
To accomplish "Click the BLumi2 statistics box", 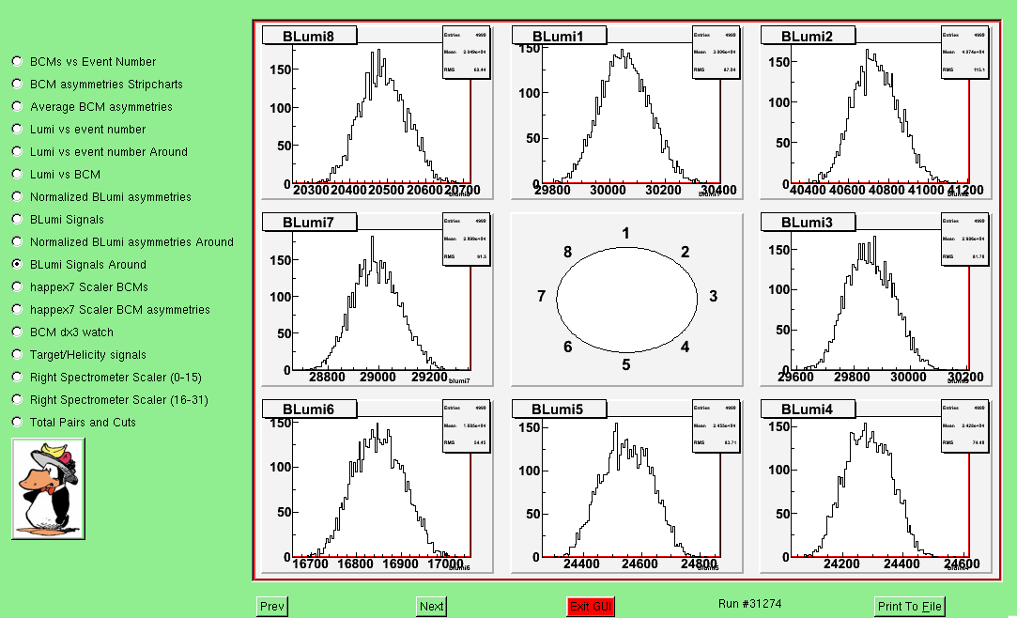I will pyautogui.click(x=964, y=53).
